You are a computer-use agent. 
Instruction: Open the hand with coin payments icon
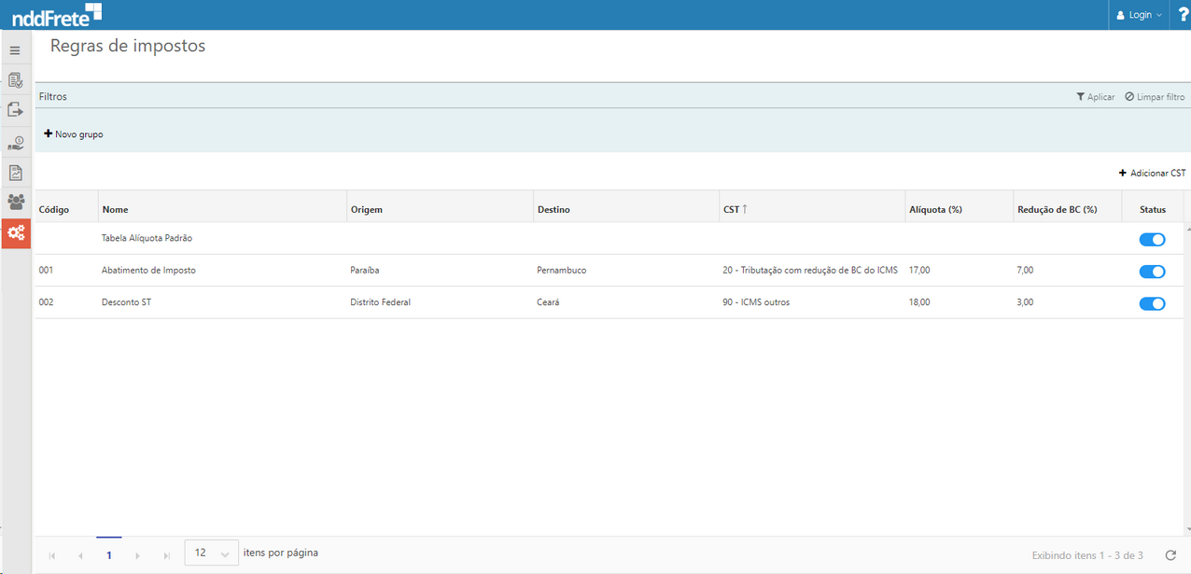(16, 142)
